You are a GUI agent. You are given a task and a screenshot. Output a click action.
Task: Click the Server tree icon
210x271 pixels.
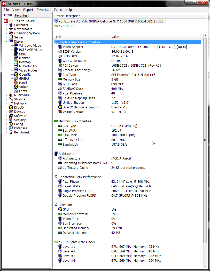[x=11, y=37]
